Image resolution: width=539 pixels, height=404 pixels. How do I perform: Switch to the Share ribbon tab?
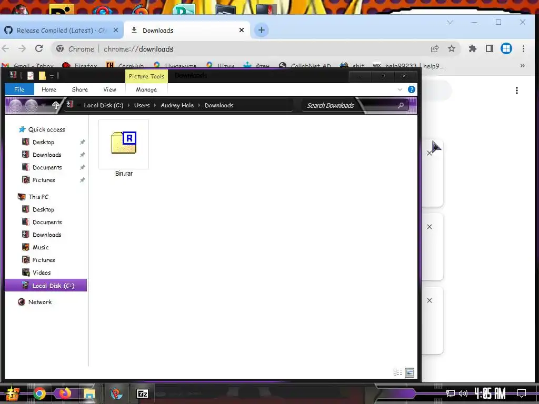pos(80,89)
